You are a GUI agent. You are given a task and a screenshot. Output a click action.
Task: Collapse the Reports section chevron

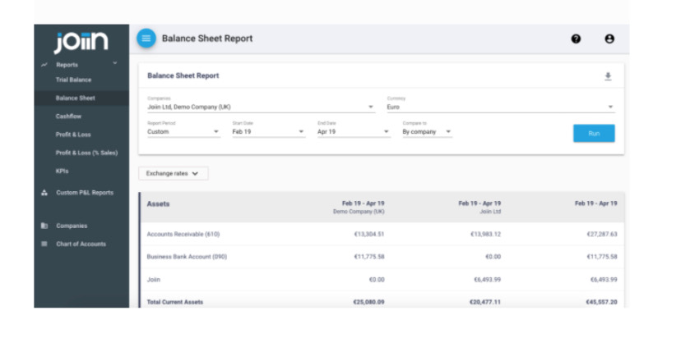[115, 63]
